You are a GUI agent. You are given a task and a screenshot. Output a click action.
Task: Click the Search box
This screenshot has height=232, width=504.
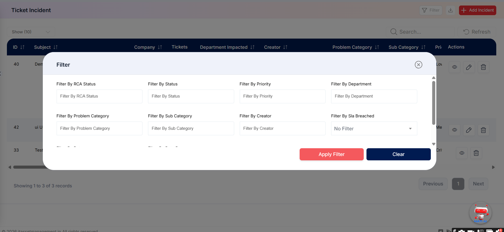[420, 32]
